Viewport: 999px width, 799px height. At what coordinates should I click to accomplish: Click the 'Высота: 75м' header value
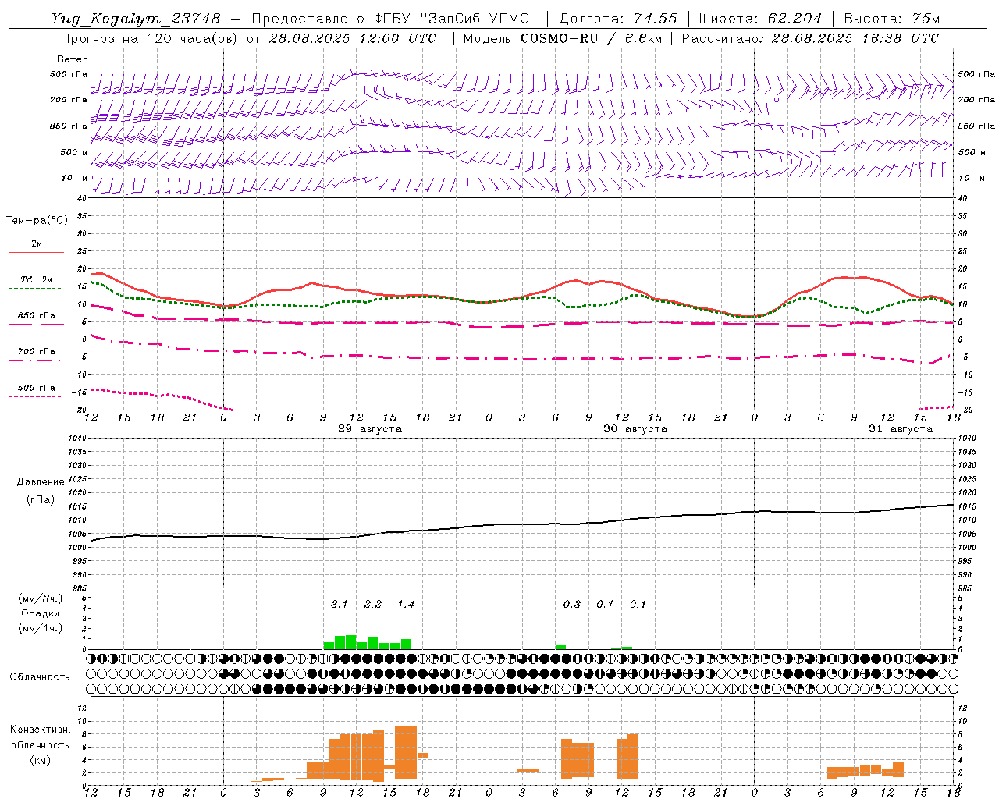(891, 19)
